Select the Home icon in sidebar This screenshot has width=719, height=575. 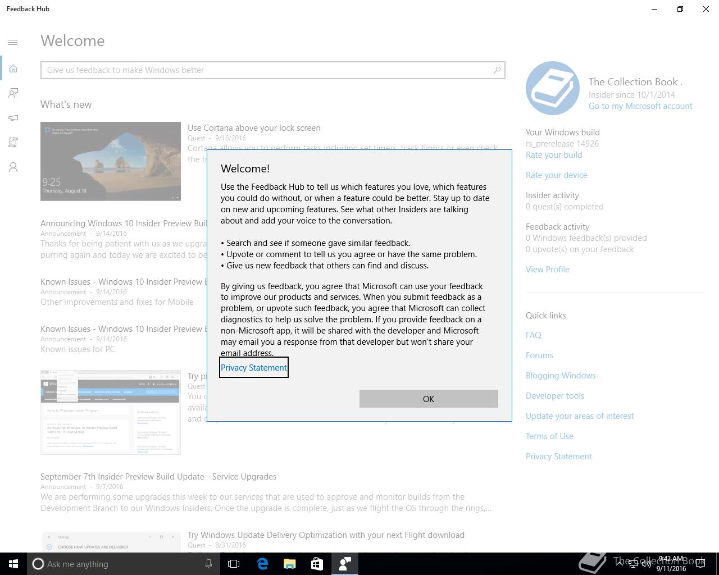13,68
